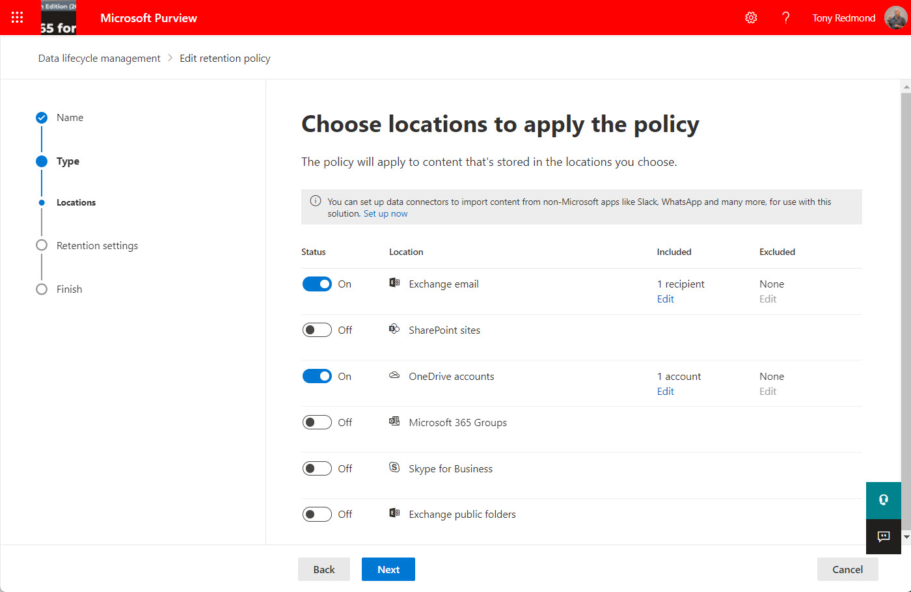Screen dimensions: 911x592
Task: Click the Exchange email location icon
Action: coord(394,283)
